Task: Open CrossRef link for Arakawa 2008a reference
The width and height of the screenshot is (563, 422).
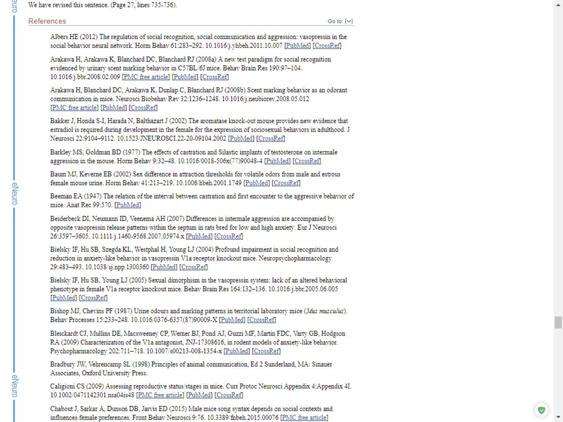Action: coord(215,77)
